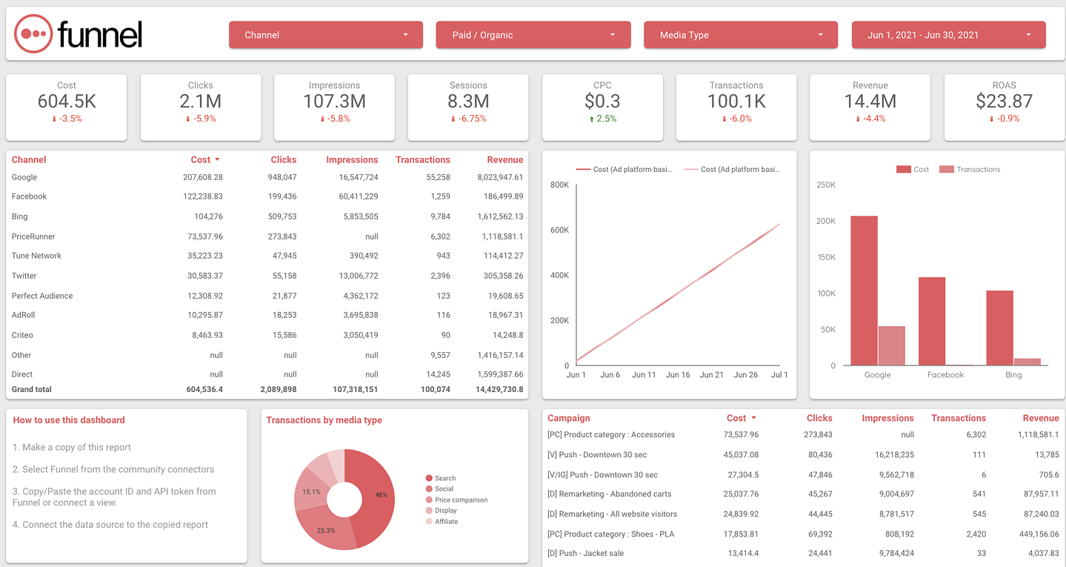1066x567 pixels.
Task: Click the ROAS KPI card
Action: tap(1004, 106)
